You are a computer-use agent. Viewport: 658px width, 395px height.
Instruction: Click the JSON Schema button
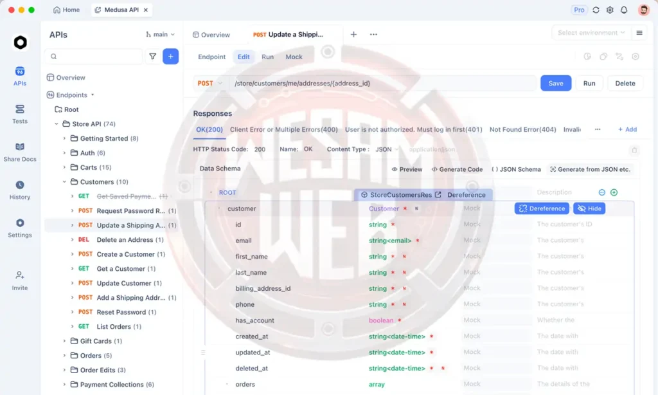coord(516,169)
